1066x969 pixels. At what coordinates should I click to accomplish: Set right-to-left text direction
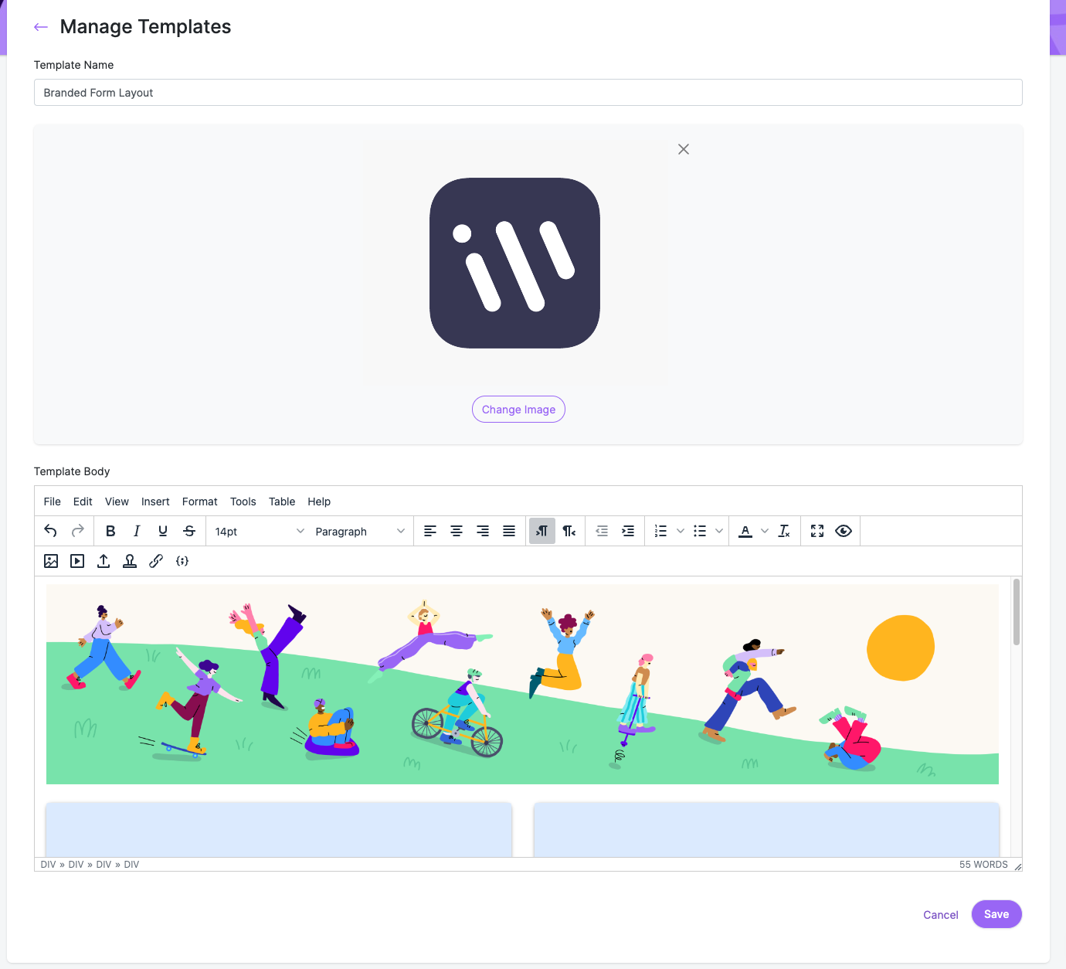(x=569, y=531)
